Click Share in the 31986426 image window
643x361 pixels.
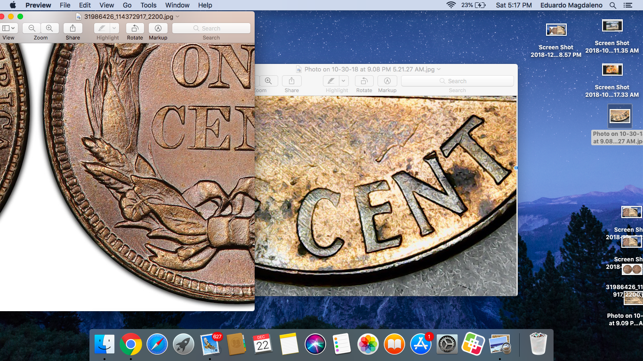click(x=72, y=28)
